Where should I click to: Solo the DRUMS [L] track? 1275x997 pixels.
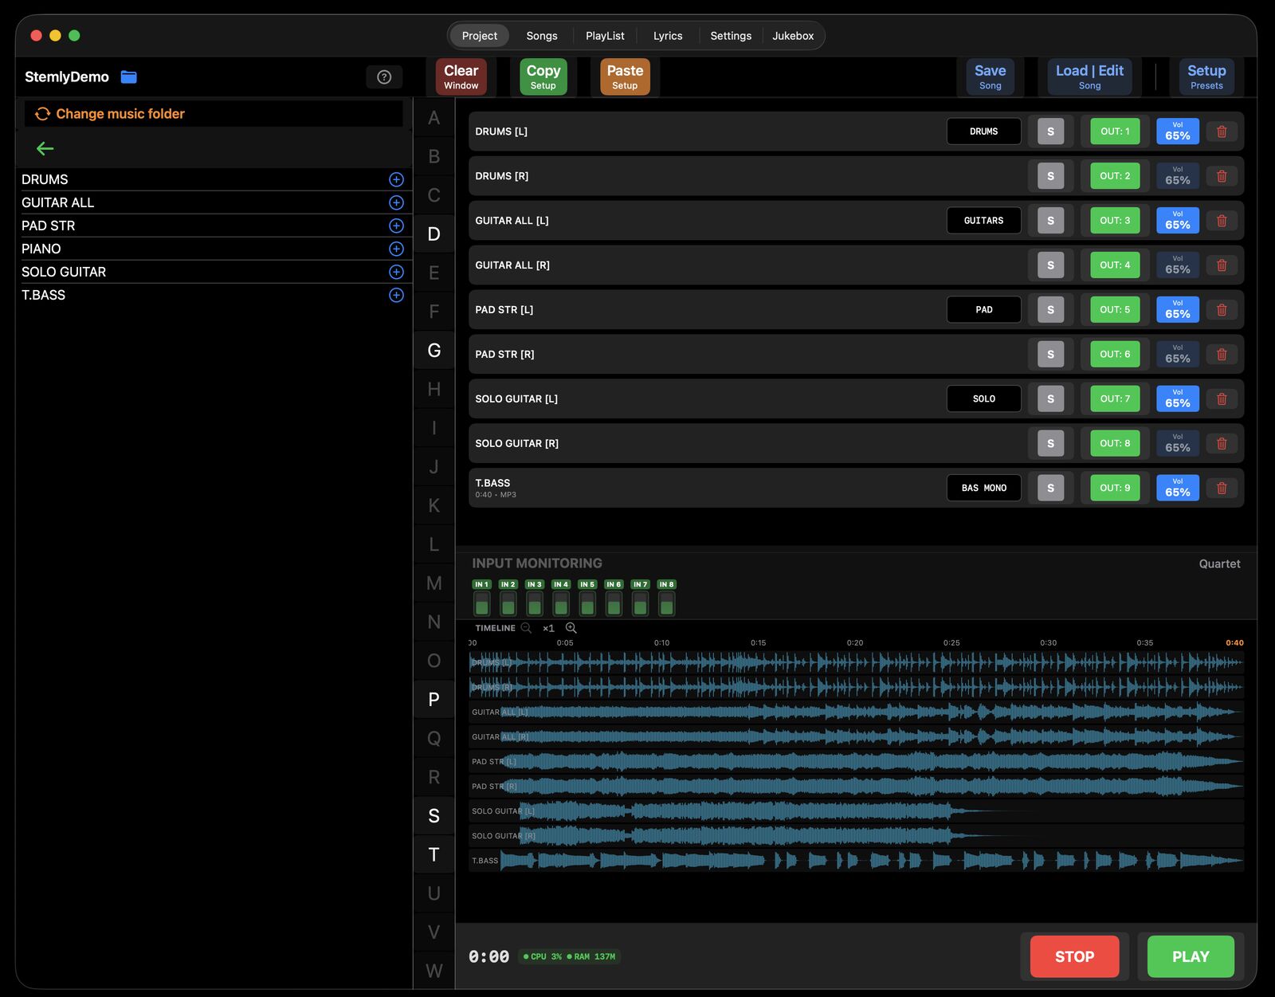tap(1050, 131)
